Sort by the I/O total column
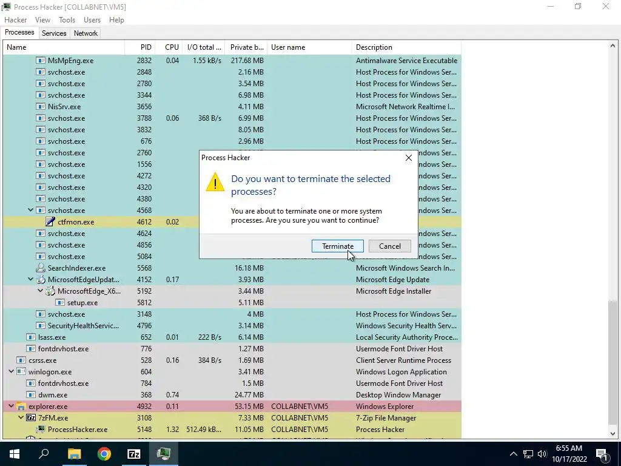621x466 pixels. click(204, 47)
